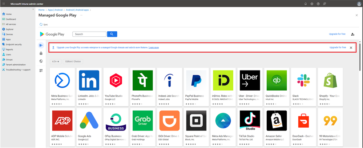Open the QuickBooks Online app card
This screenshot has width=363, height=148.
[x=277, y=87]
